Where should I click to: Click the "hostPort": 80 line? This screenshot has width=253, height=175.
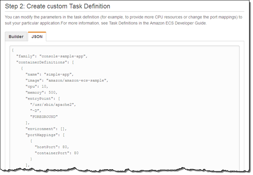(51, 147)
